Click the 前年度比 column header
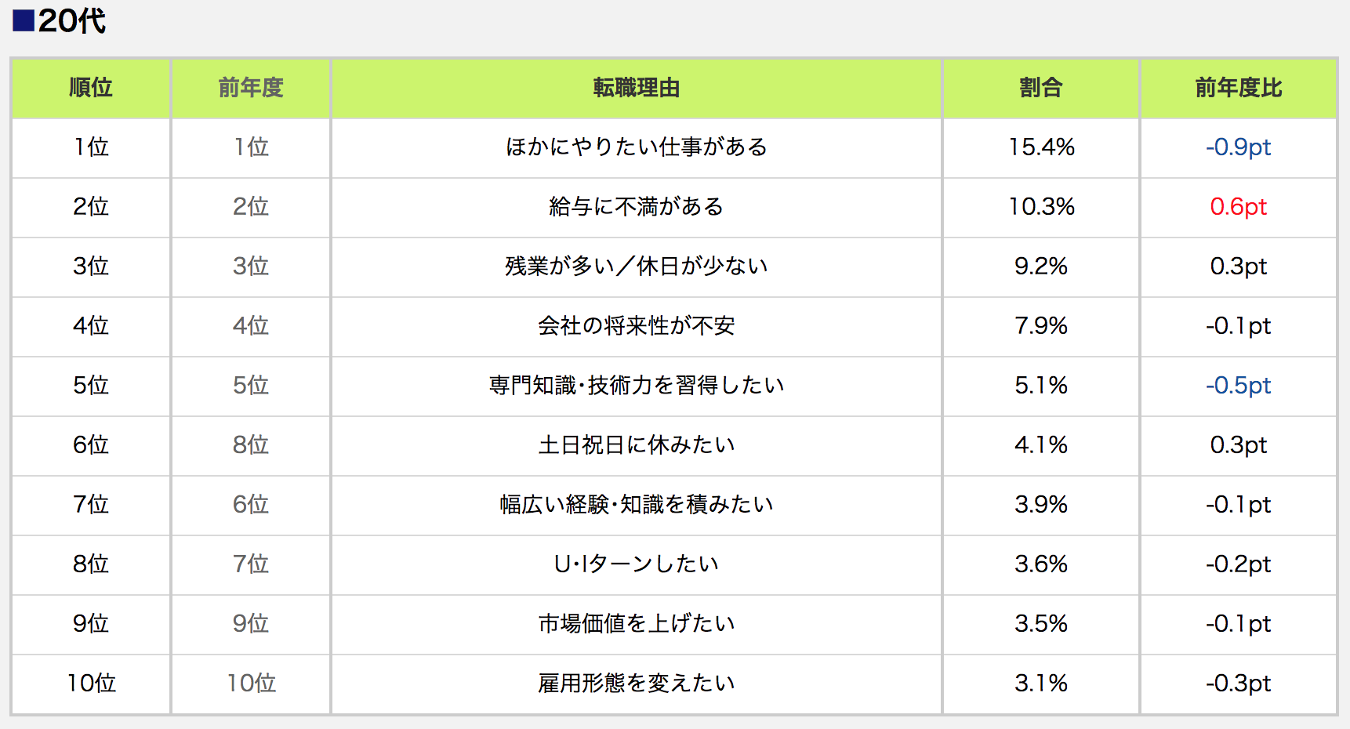 [1239, 88]
